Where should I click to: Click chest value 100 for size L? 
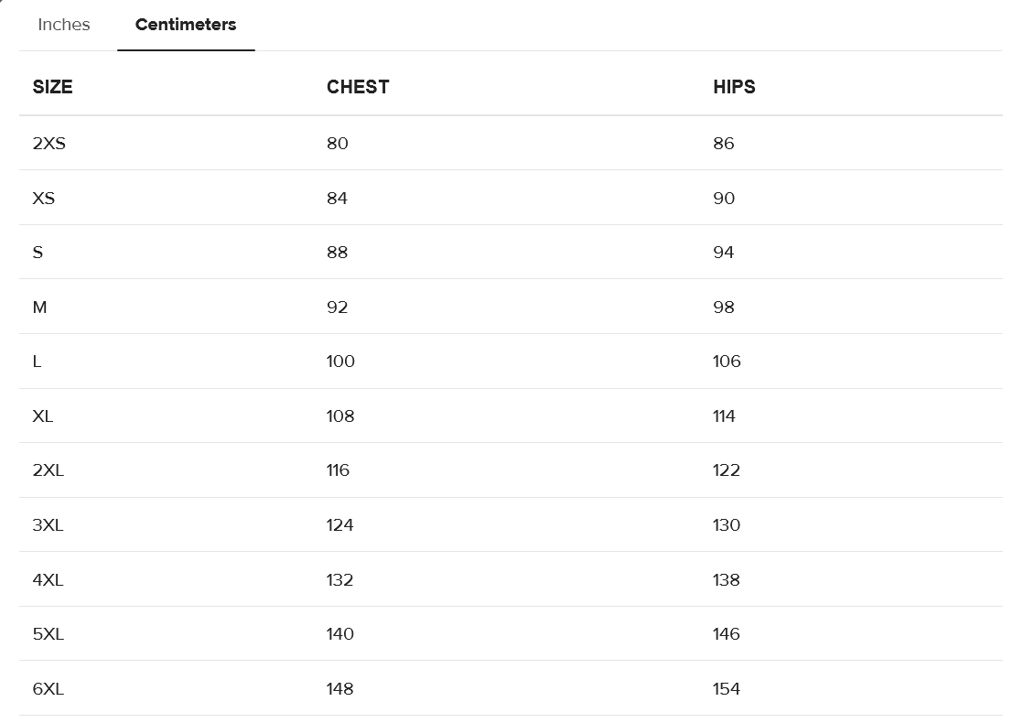click(340, 361)
